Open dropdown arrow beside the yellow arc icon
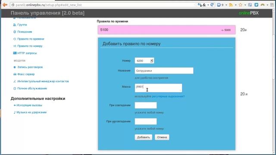The height and width of the screenshot is (155, 276). point(267,5)
